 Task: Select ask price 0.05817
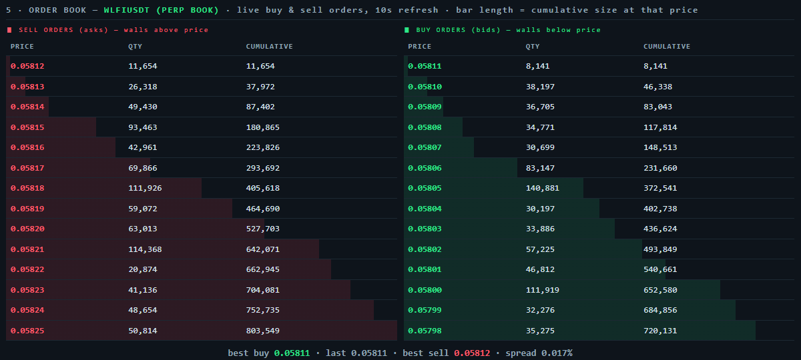[27, 168]
